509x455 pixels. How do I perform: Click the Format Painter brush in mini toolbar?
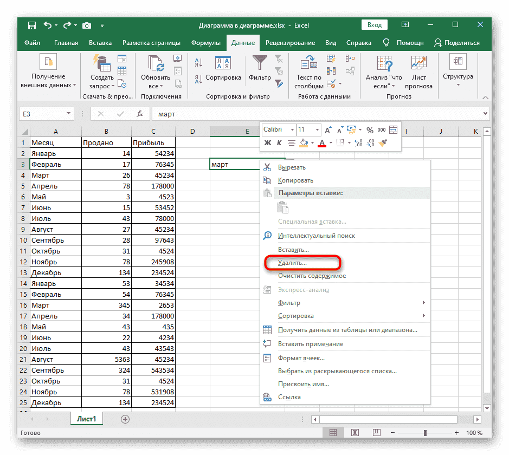click(383, 143)
